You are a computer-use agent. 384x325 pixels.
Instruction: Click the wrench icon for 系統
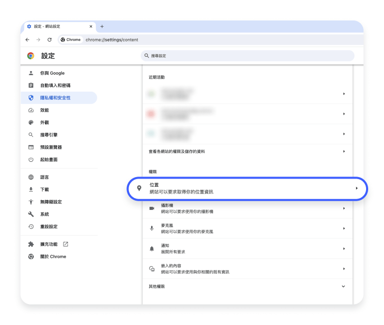(31, 214)
